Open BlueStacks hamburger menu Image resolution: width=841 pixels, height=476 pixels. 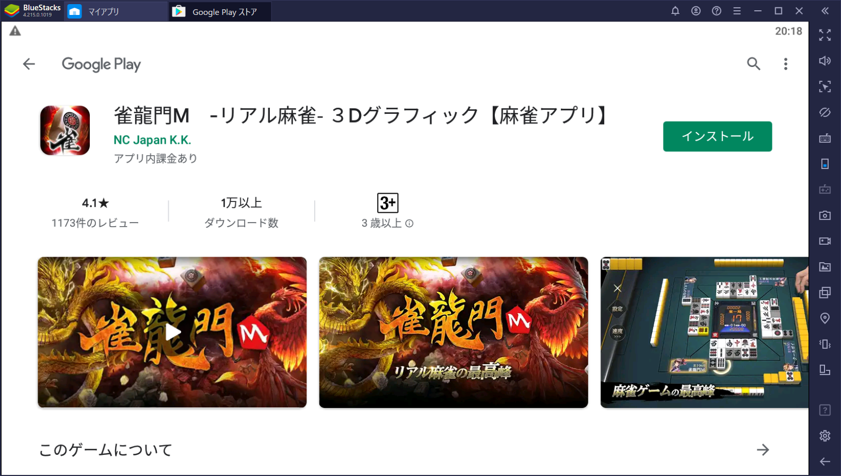(737, 11)
